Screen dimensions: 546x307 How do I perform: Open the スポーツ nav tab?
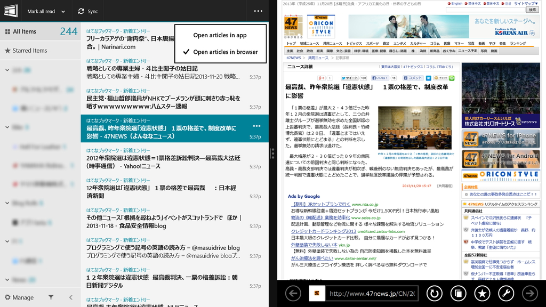(x=372, y=44)
